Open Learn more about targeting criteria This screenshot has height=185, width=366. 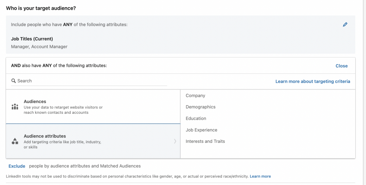[x=312, y=82]
